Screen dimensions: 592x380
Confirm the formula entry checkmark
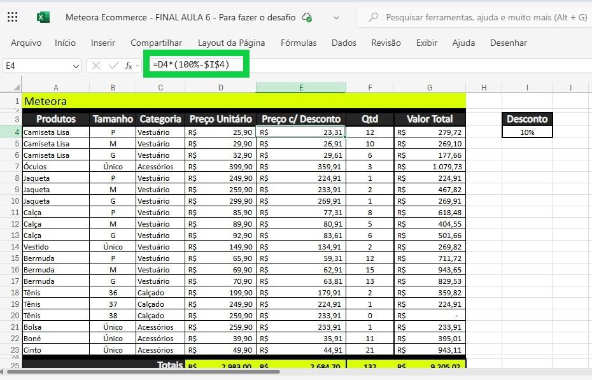(x=113, y=66)
